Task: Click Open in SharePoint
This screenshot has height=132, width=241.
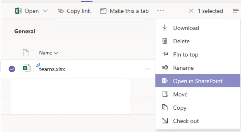Action: [198, 81]
